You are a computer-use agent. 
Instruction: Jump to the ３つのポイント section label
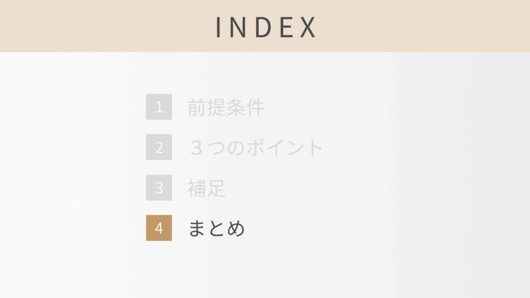tap(256, 148)
